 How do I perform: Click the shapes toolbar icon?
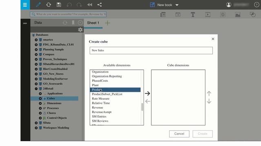tap(253, 15)
